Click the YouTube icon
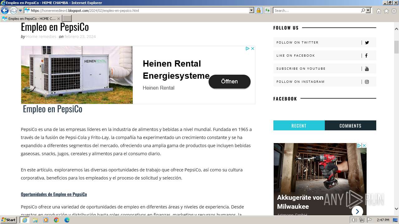Image resolution: width=399 pixels, height=224 pixels. click(367, 69)
